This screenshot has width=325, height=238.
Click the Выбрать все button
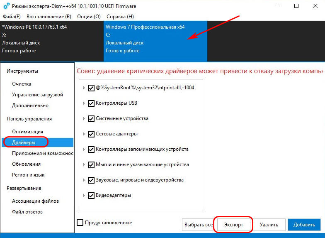(x=198, y=225)
